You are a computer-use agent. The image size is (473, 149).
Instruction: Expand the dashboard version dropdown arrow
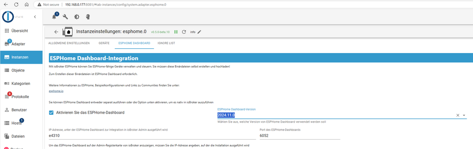pyautogui.click(x=464, y=115)
